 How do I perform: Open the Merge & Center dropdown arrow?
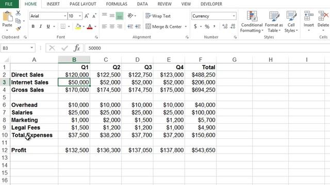186,27
